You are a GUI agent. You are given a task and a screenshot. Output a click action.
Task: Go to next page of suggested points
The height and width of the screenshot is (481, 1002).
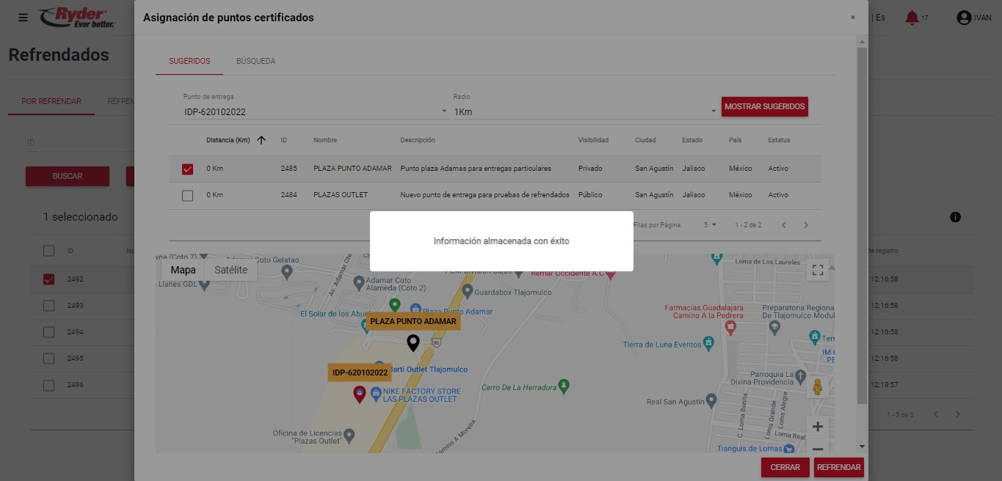tap(806, 225)
